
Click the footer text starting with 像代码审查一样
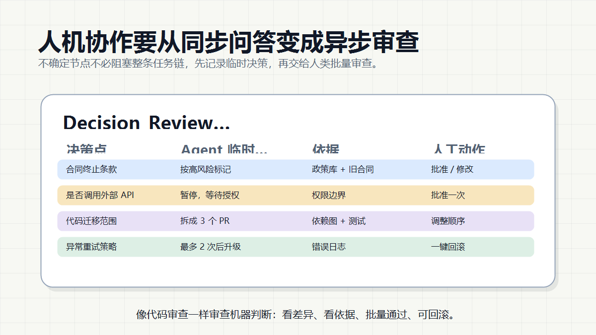point(296,314)
